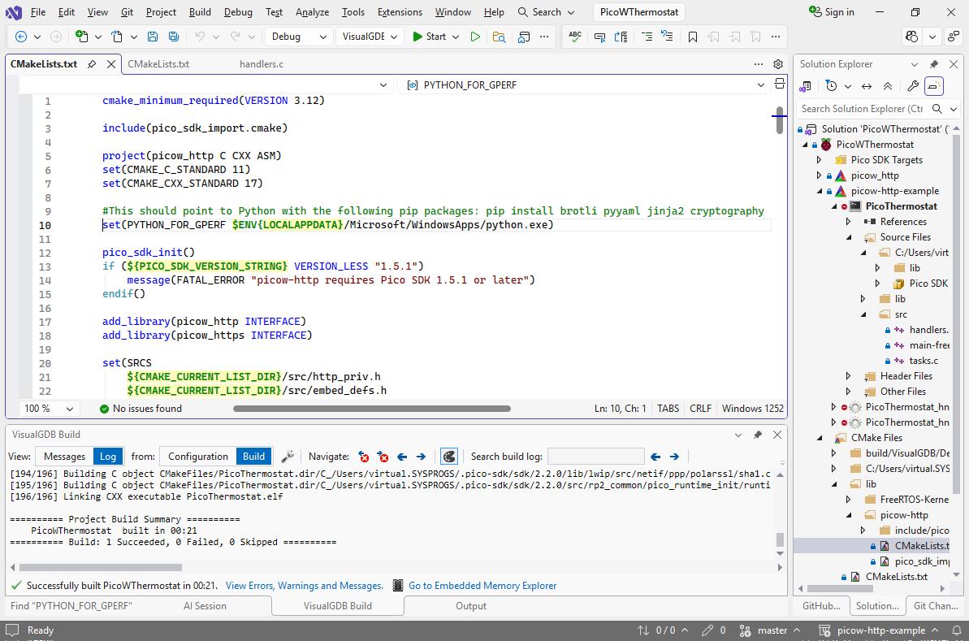Click the green Start debugging button
Screen dimensions: 969x641
(x=430, y=37)
